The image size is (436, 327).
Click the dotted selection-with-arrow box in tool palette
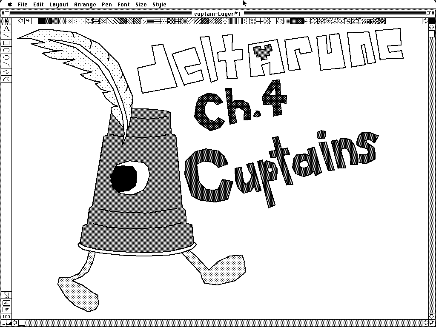tap(6, 295)
